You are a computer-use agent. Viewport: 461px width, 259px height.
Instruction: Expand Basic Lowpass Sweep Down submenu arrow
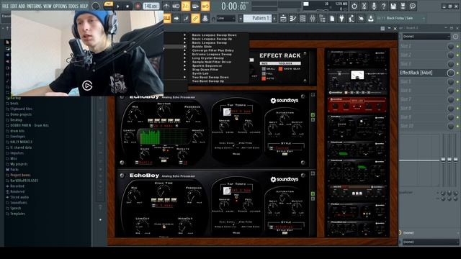185,35
